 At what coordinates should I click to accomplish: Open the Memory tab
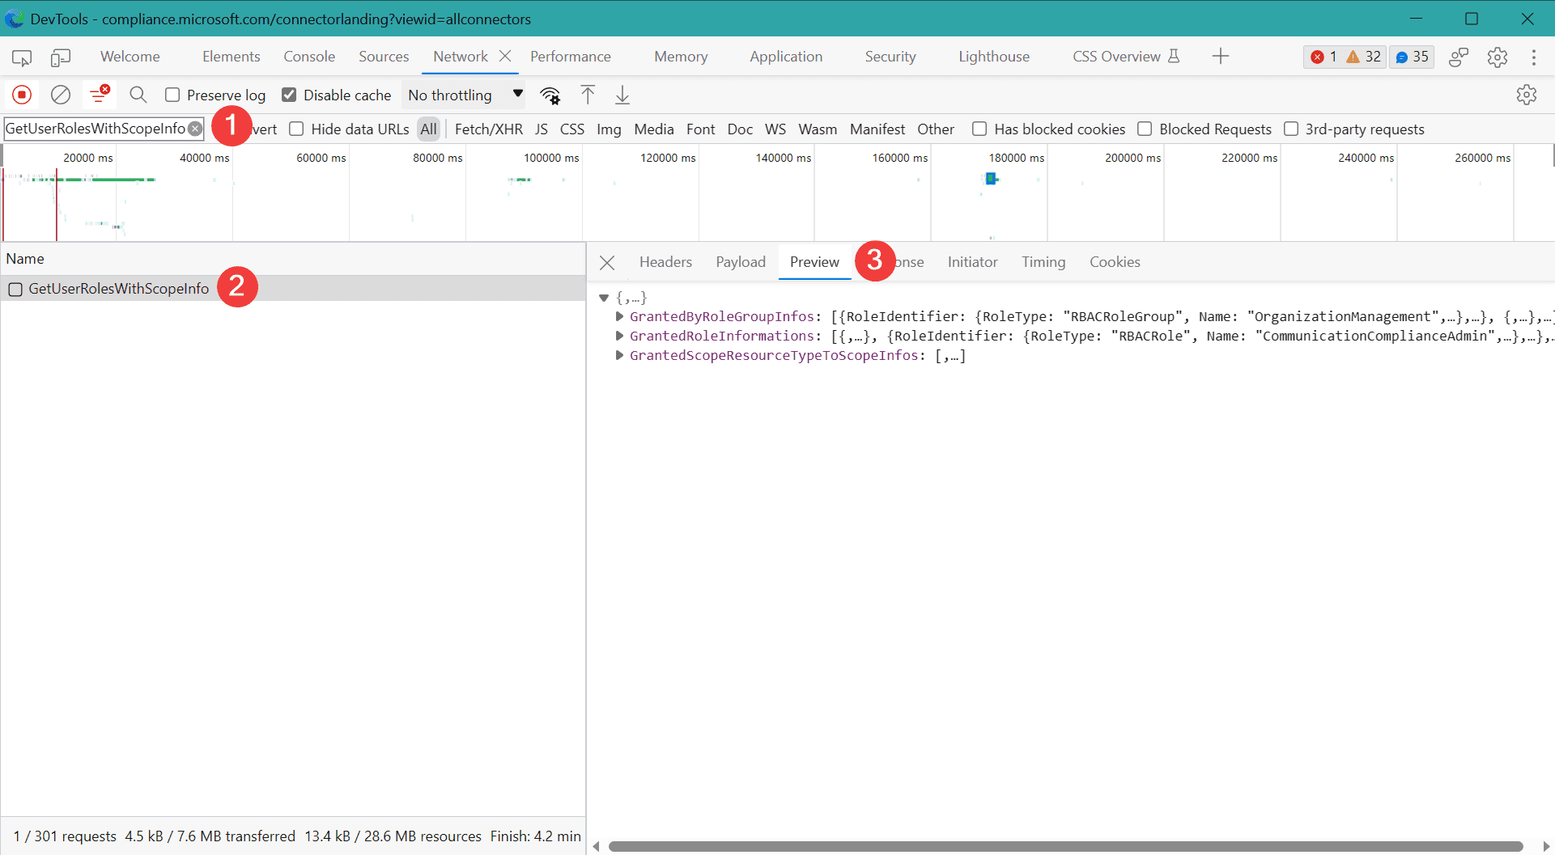(x=681, y=57)
